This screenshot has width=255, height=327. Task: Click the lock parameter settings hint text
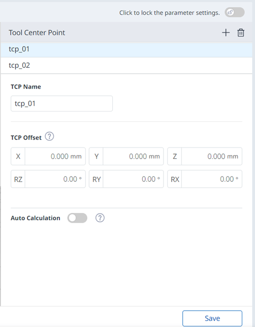169,13
